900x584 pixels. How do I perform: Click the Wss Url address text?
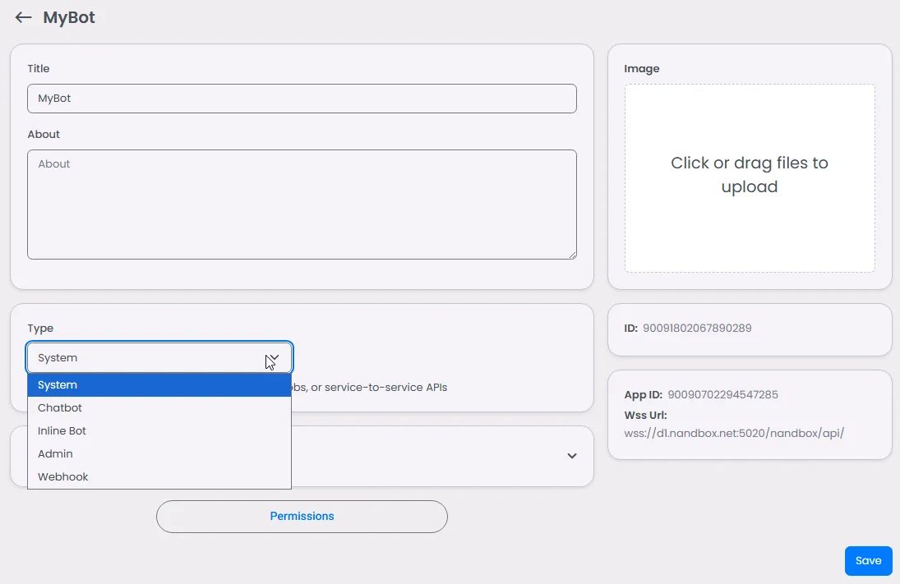pos(734,433)
